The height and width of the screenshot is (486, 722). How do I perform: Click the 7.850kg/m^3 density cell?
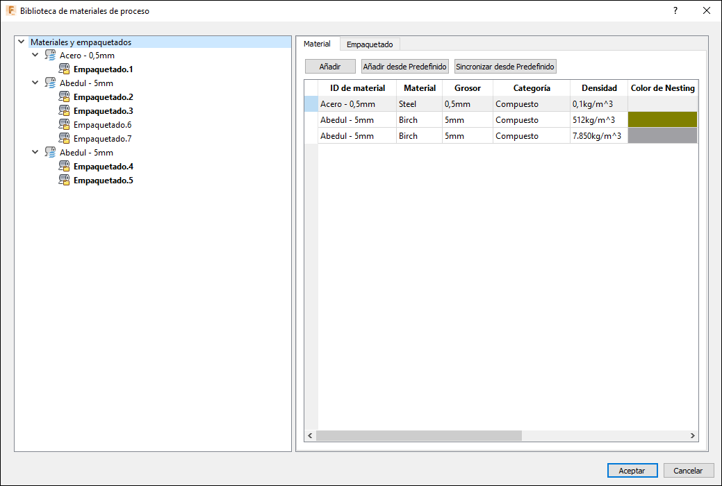pos(599,136)
